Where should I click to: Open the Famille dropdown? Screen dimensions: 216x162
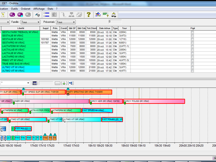(x=31, y=22)
